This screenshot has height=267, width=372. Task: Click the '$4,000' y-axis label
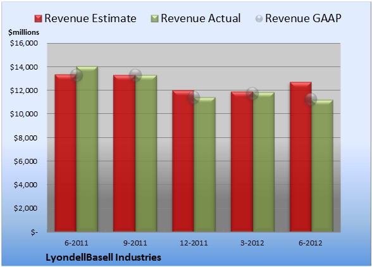pyautogui.click(x=25, y=185)
